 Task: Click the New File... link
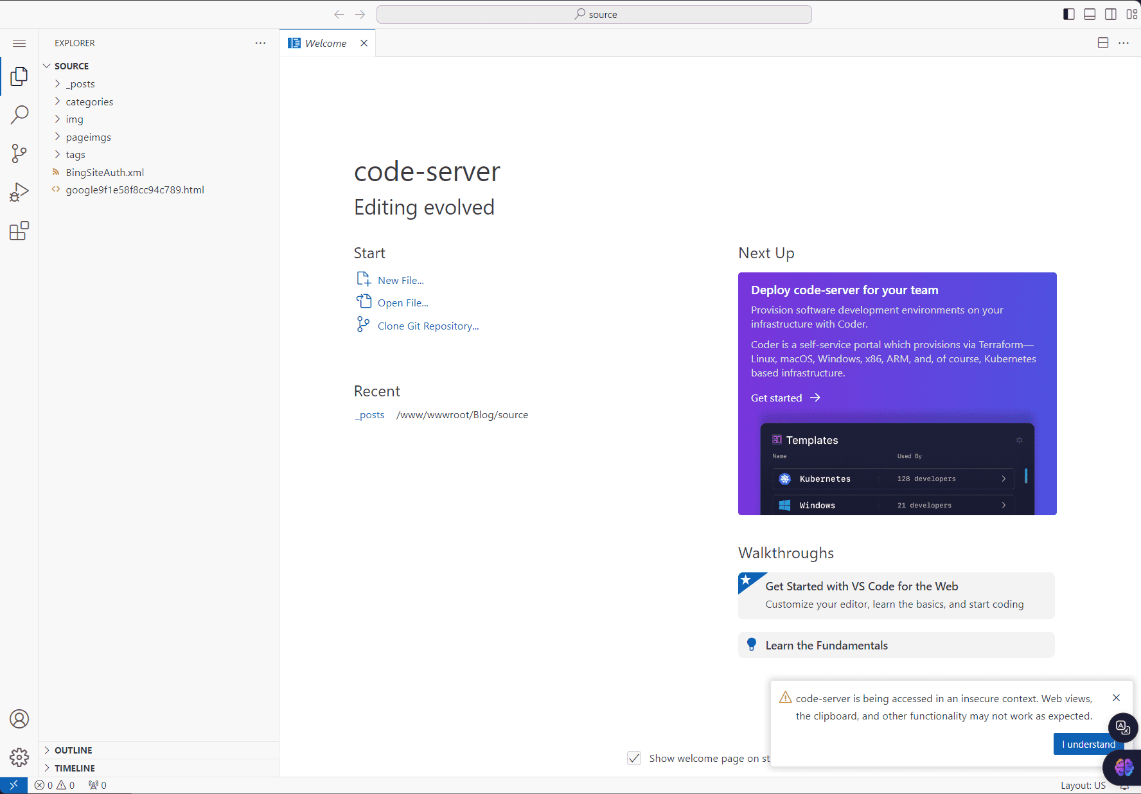pyautogui.click(x=401, y=281)
